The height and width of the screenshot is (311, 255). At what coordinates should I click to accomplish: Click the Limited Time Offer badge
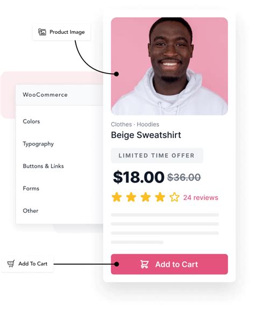(157, 156)
